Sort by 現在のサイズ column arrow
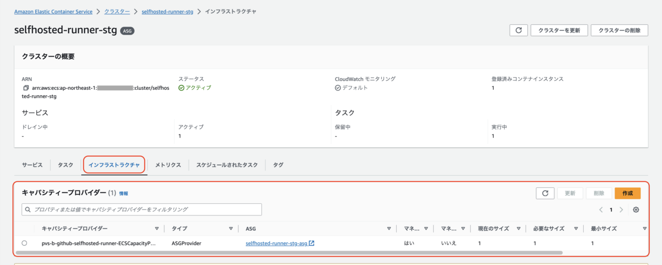 pyautogui.click(x=519, y=228)
